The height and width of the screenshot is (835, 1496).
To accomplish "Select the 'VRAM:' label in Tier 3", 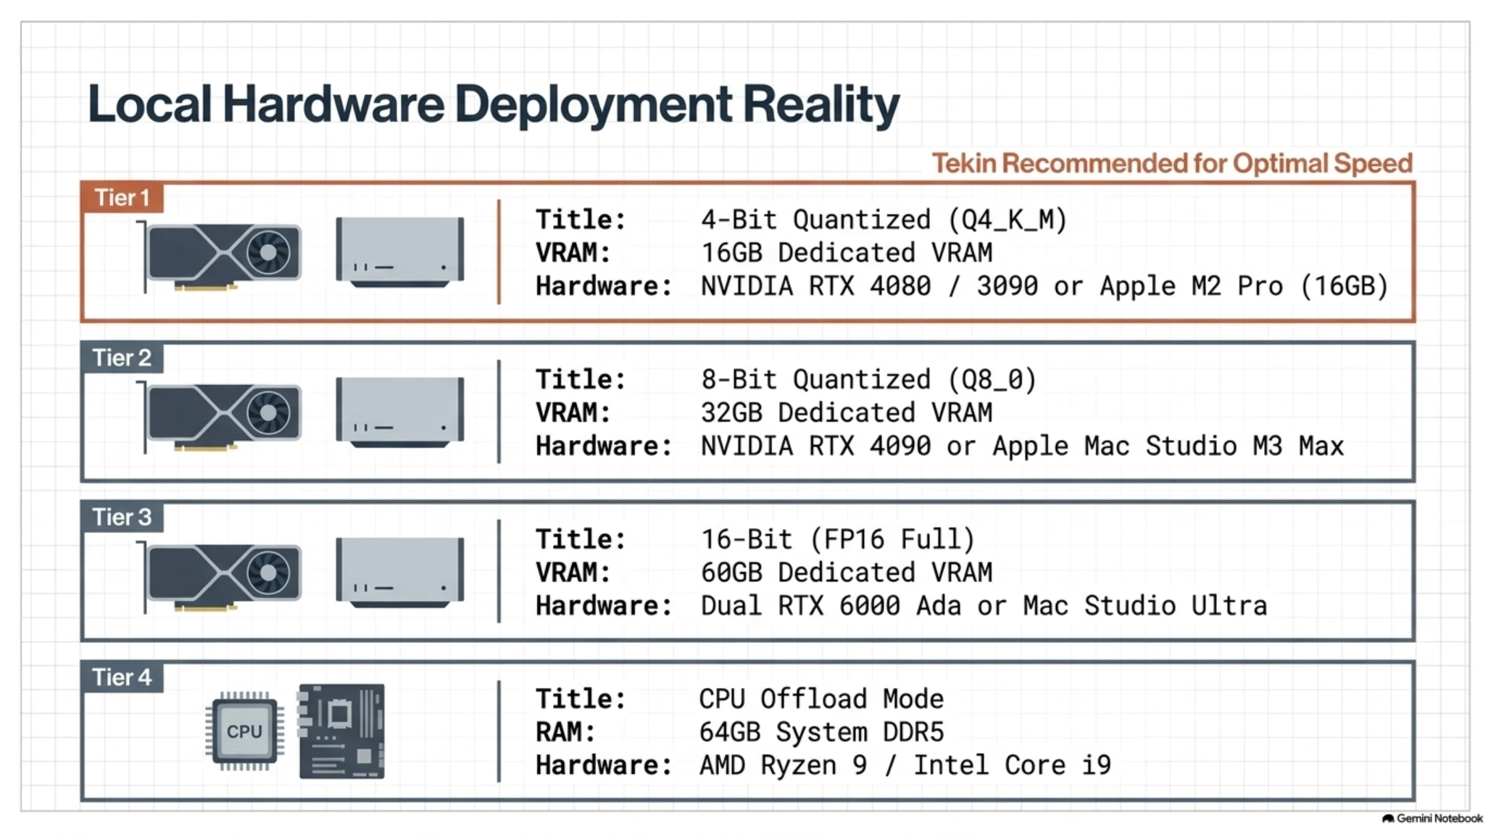I will [573, 572].
